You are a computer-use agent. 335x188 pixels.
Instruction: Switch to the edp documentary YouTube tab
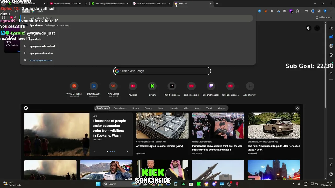[x=68, y=4]
